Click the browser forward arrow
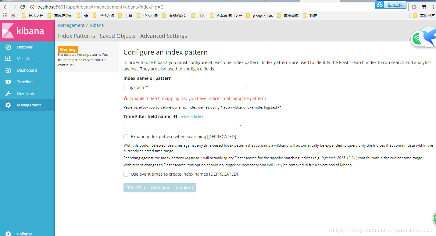 [x=14, y=7]
